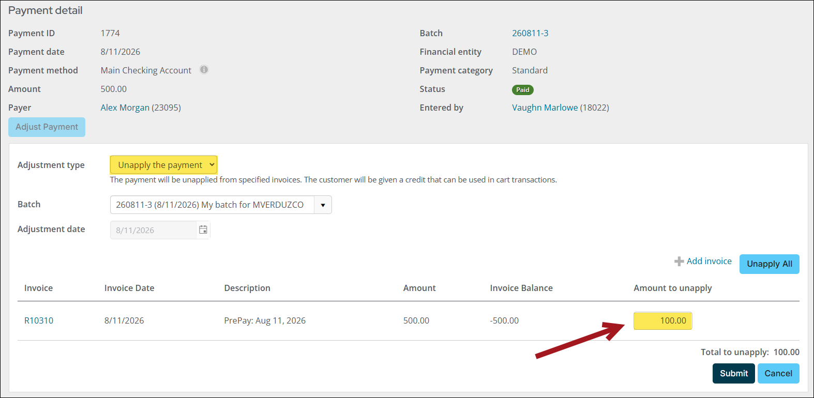The image size is (814, 398).
Task: Click the Invoice Balance column header
Action: pos(521,288)
